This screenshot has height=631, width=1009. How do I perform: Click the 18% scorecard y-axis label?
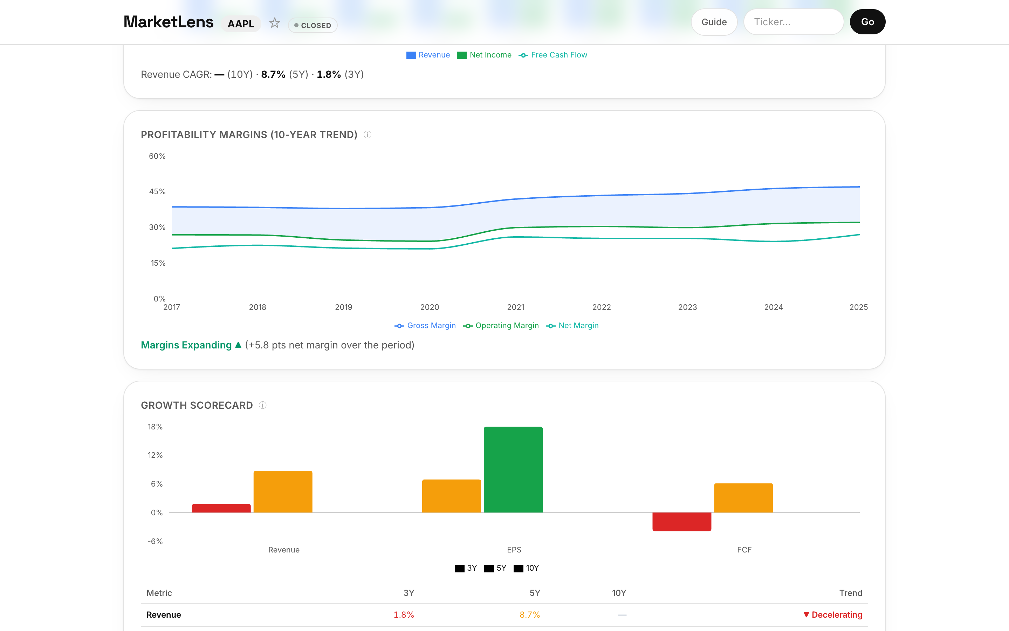pos(155,427)
